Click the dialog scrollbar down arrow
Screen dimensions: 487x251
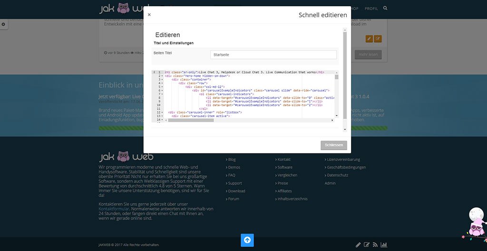(345, 130)
